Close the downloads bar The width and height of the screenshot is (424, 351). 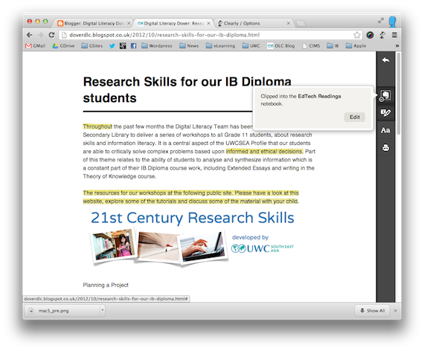coord(395,311)
